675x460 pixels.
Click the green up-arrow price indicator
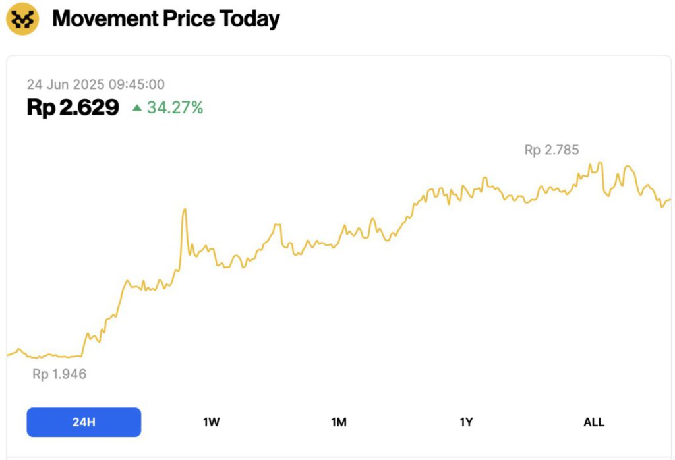click(136, 107)
